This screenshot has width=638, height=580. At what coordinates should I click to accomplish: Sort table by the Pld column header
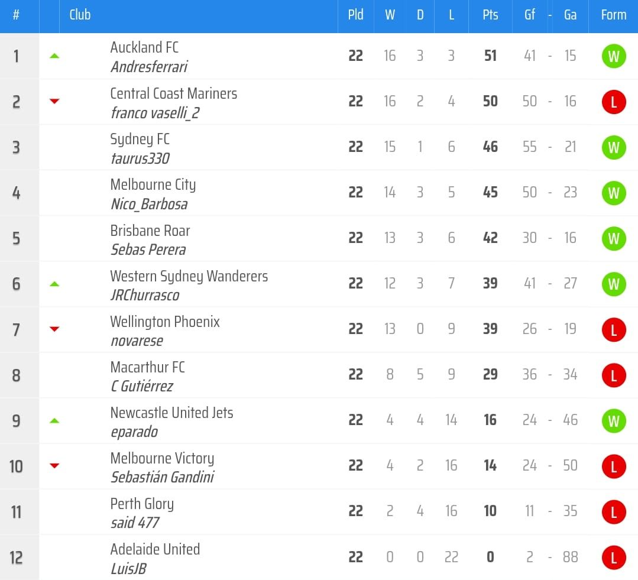[x=355, y=15]
